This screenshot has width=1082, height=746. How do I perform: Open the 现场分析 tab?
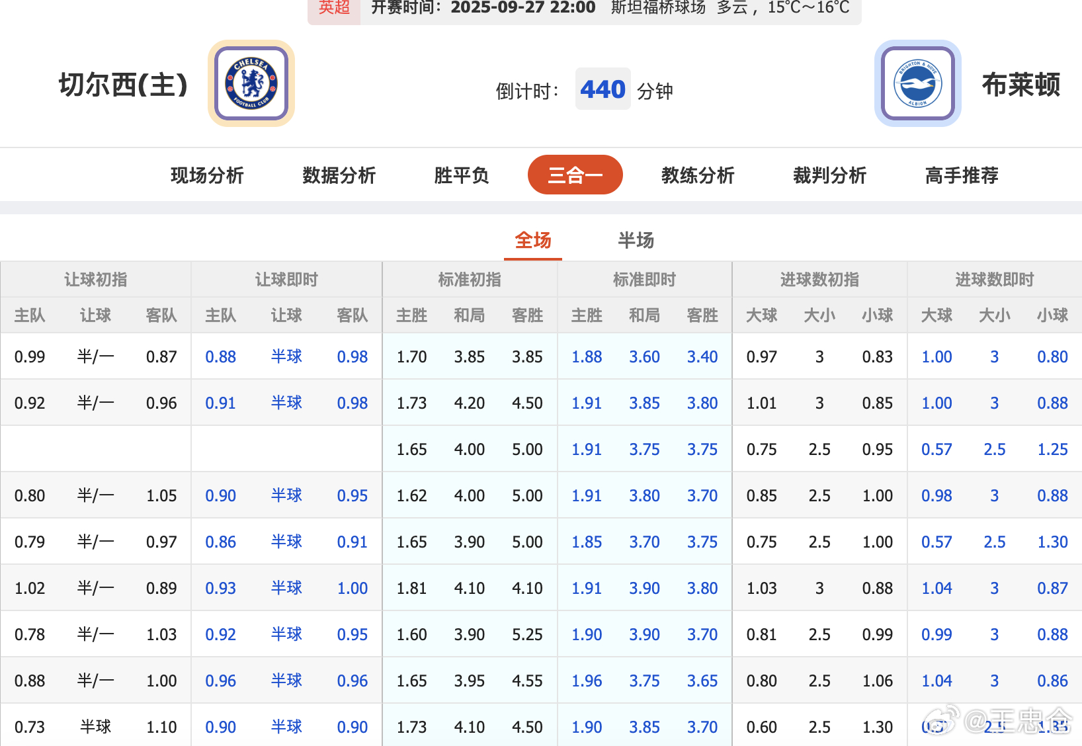(207, 175)
